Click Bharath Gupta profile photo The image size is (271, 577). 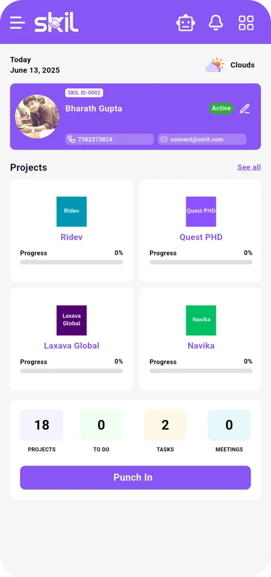pyautogui.click(x=37, y=117)
